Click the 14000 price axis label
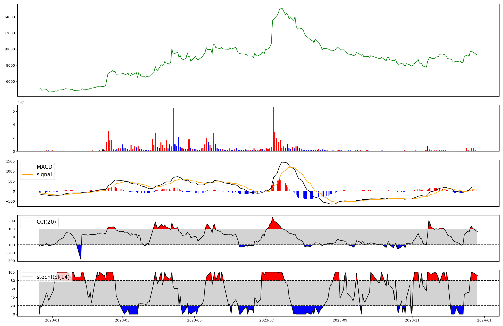Image resolution: width=503 pixels, height=326 pixels. pyautogui.click(x=10, y=17)
